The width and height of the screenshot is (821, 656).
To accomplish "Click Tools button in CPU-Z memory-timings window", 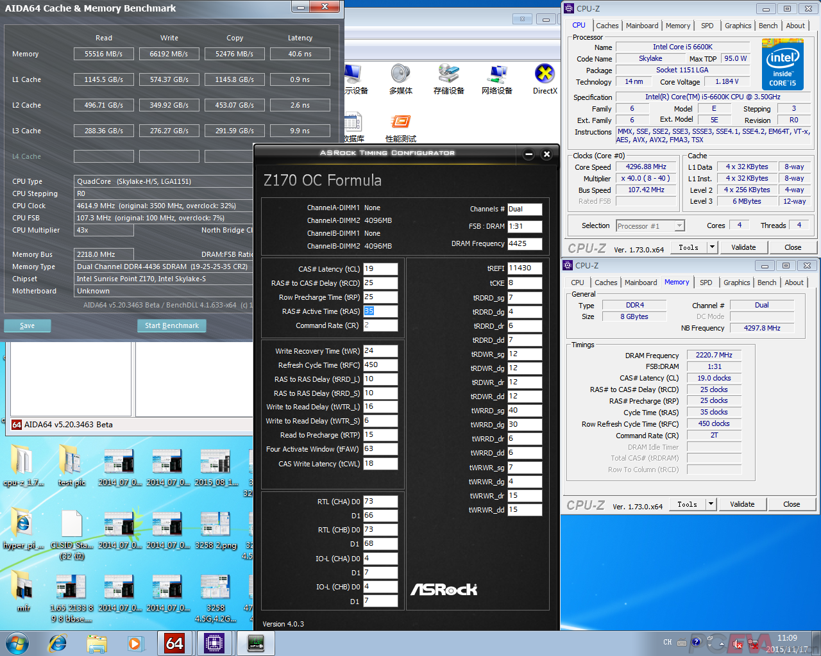I will (688, 504).
